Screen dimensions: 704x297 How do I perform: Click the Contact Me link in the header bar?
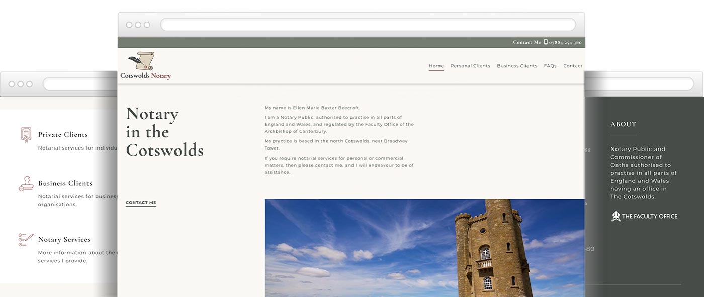(526, 42)
